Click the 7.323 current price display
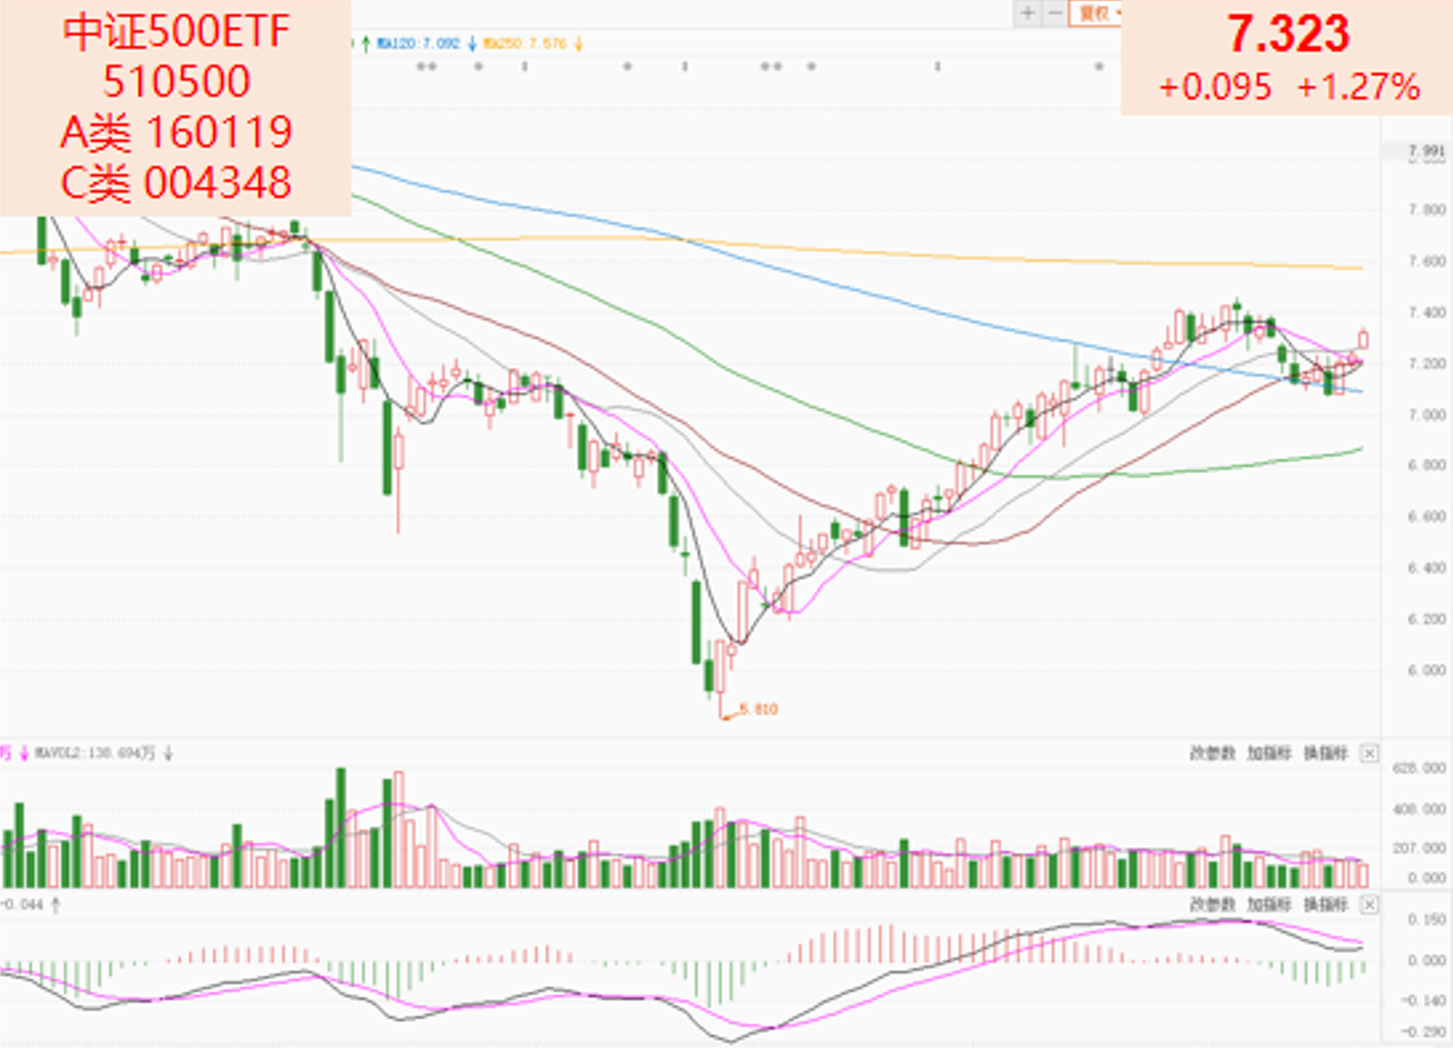1453x1048 pixels. [x=1288, y=35]
